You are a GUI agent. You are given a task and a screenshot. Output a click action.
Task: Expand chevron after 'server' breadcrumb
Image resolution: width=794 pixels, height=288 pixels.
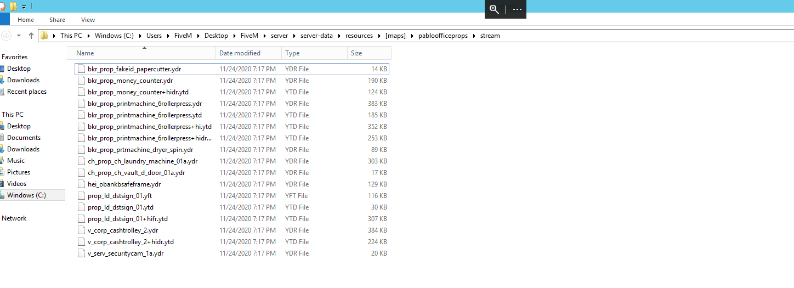294,36
